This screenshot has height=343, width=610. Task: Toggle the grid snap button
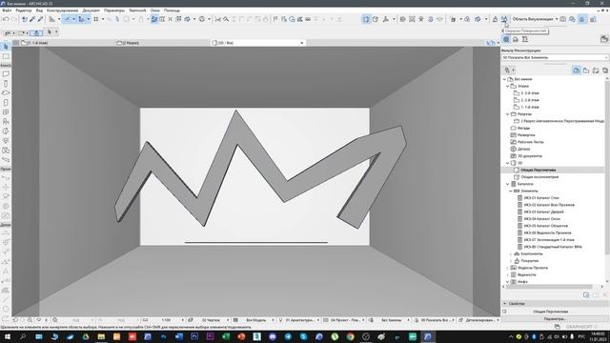95,19
